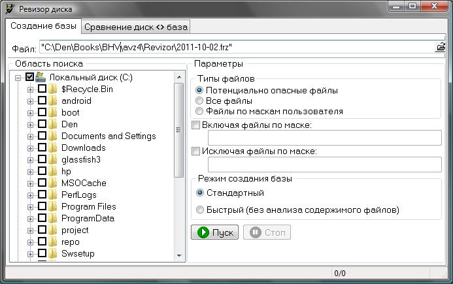Click the browse file icon next to path field

pos(441,47)
